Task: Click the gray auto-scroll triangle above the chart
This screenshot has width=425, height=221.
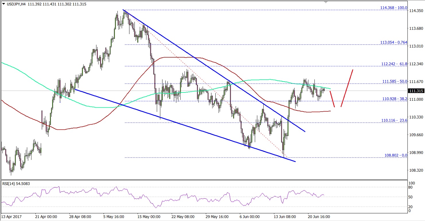Action: [x=325, y=2]
